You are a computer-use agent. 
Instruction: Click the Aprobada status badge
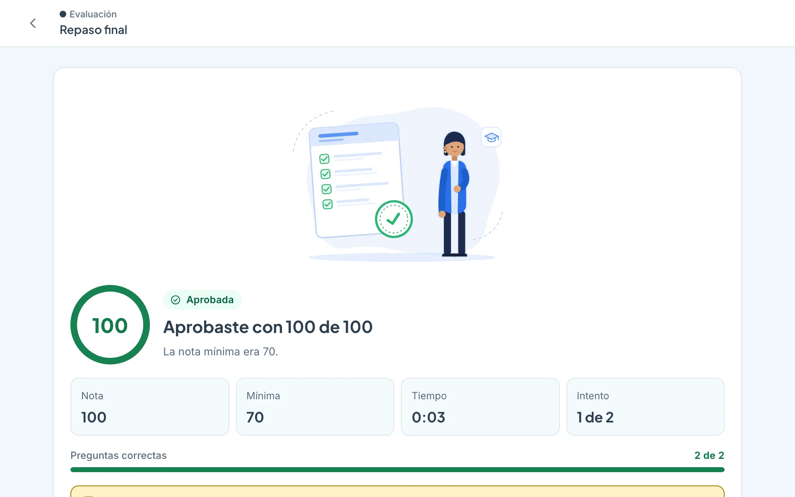pyautogui.click(x=202, y=300)
